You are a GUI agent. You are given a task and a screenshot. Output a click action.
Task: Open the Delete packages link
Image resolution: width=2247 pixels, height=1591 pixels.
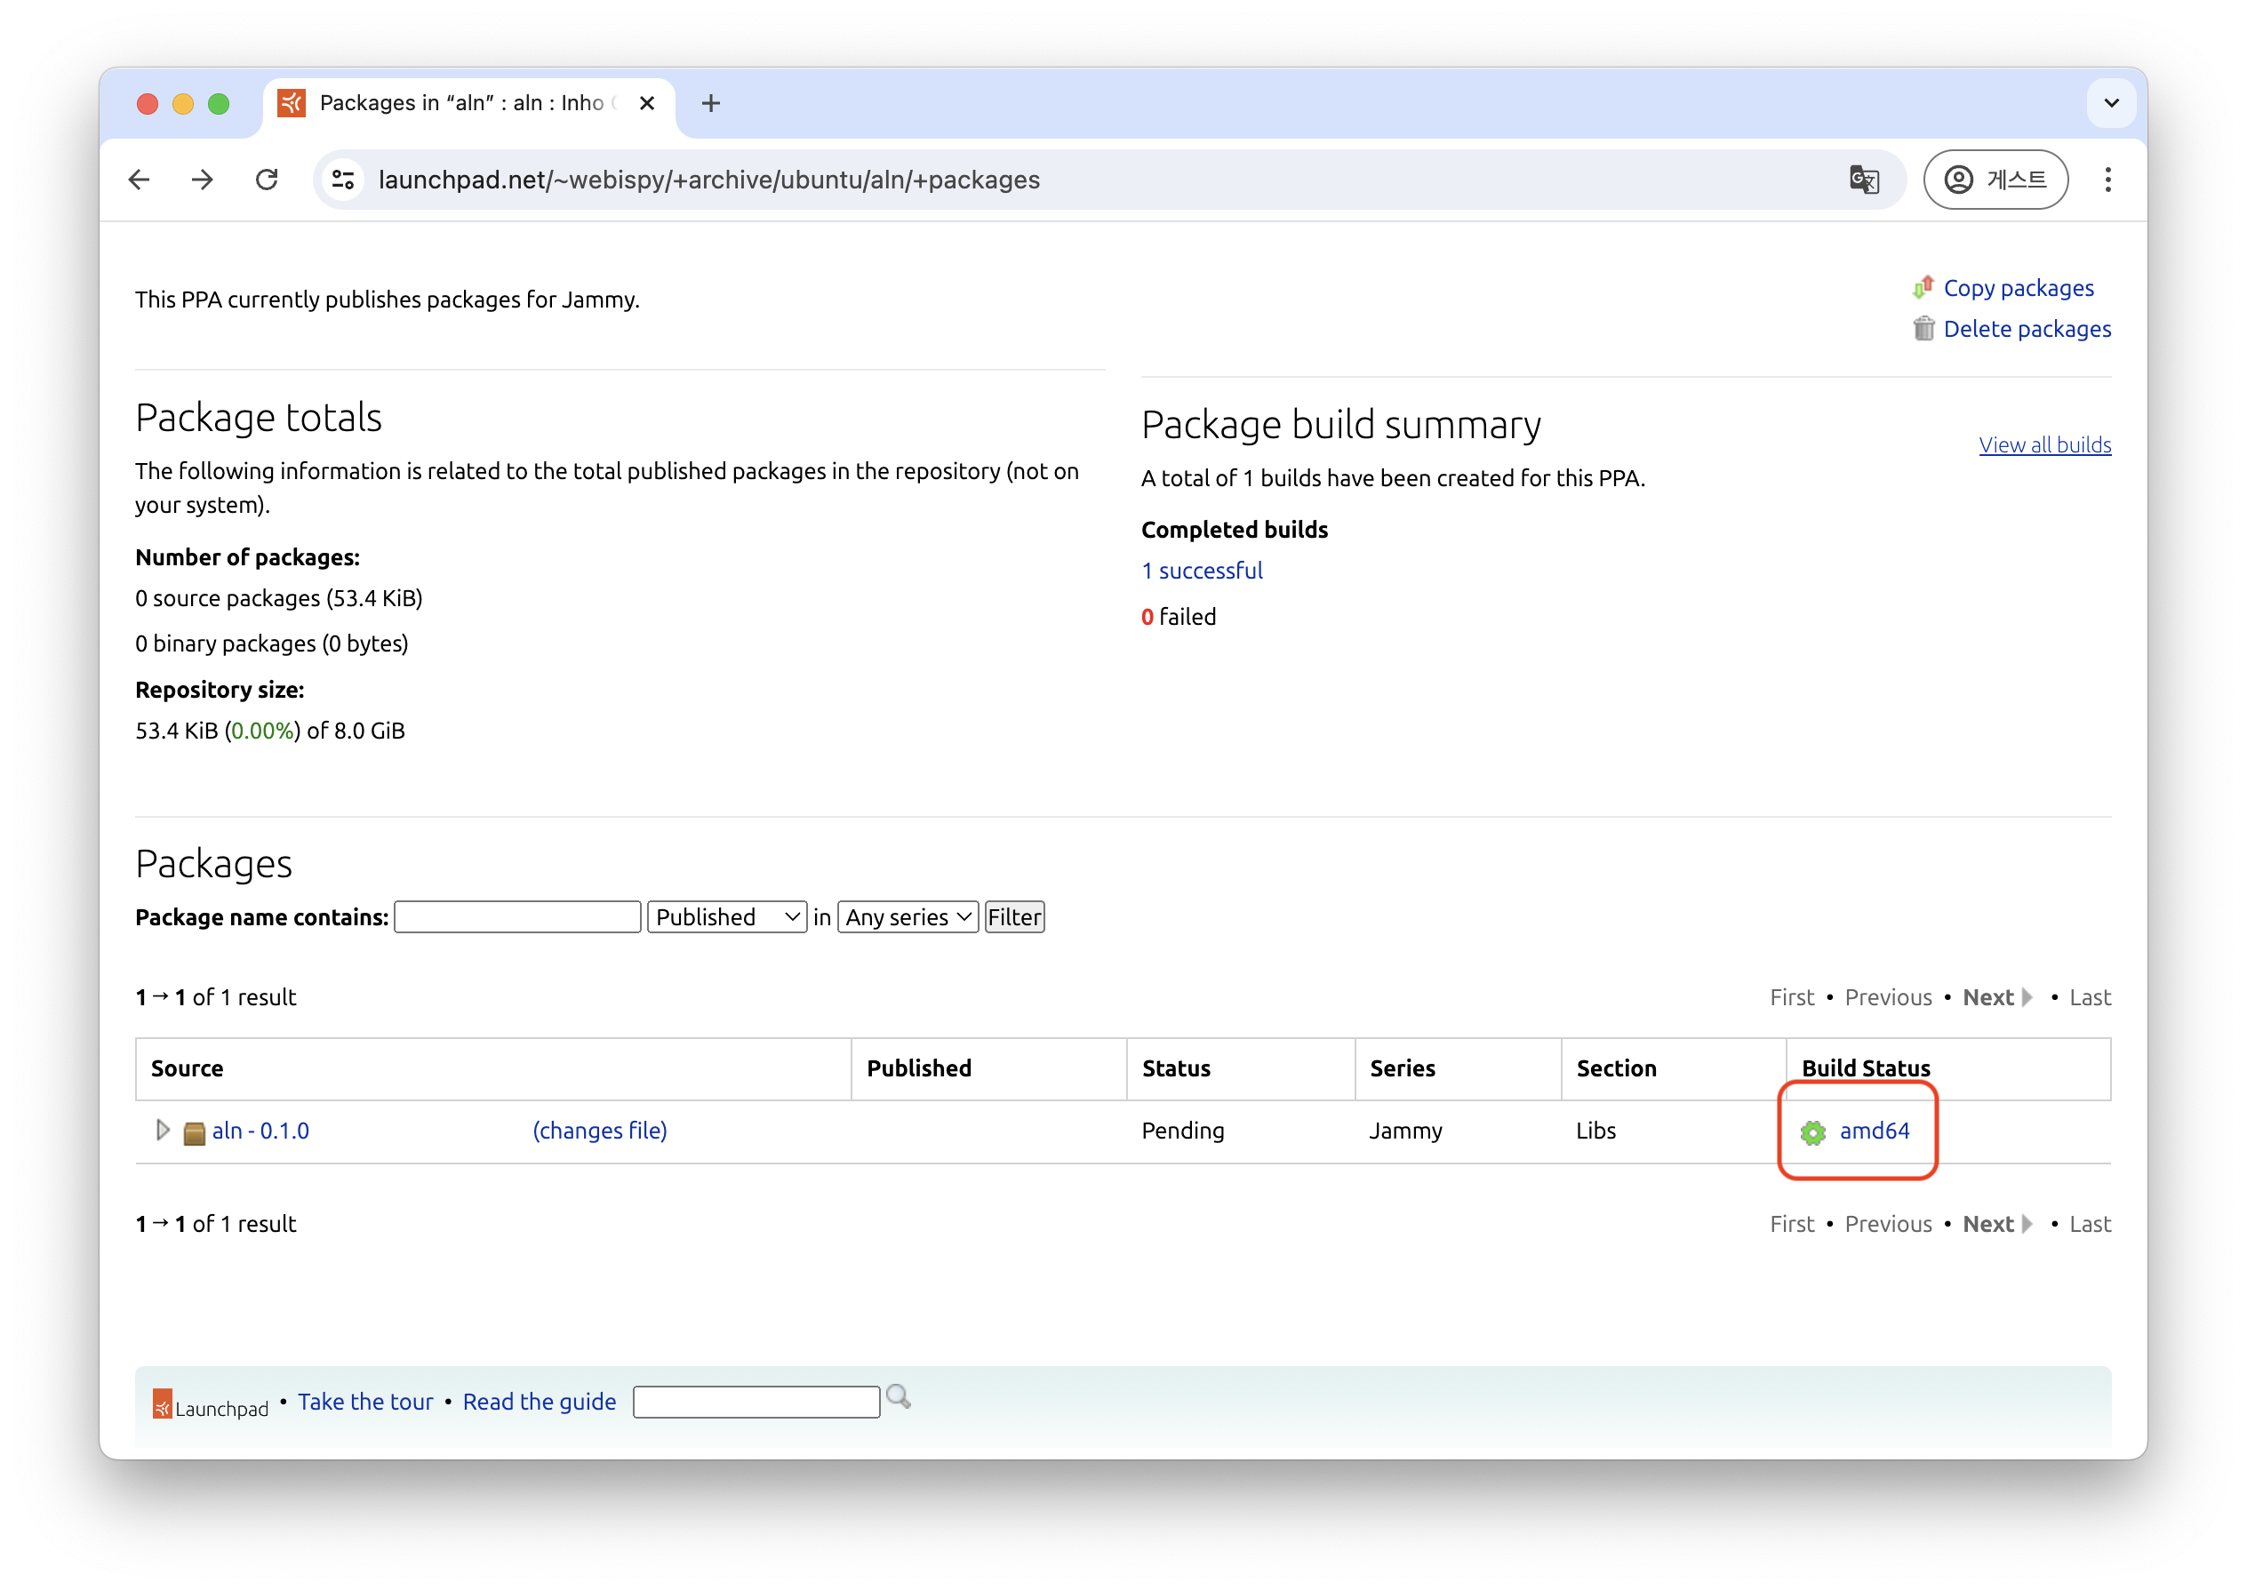2027,329
